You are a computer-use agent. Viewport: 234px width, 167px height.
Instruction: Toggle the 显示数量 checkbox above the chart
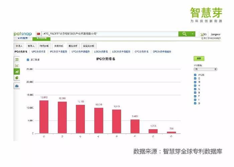point(28,60)
